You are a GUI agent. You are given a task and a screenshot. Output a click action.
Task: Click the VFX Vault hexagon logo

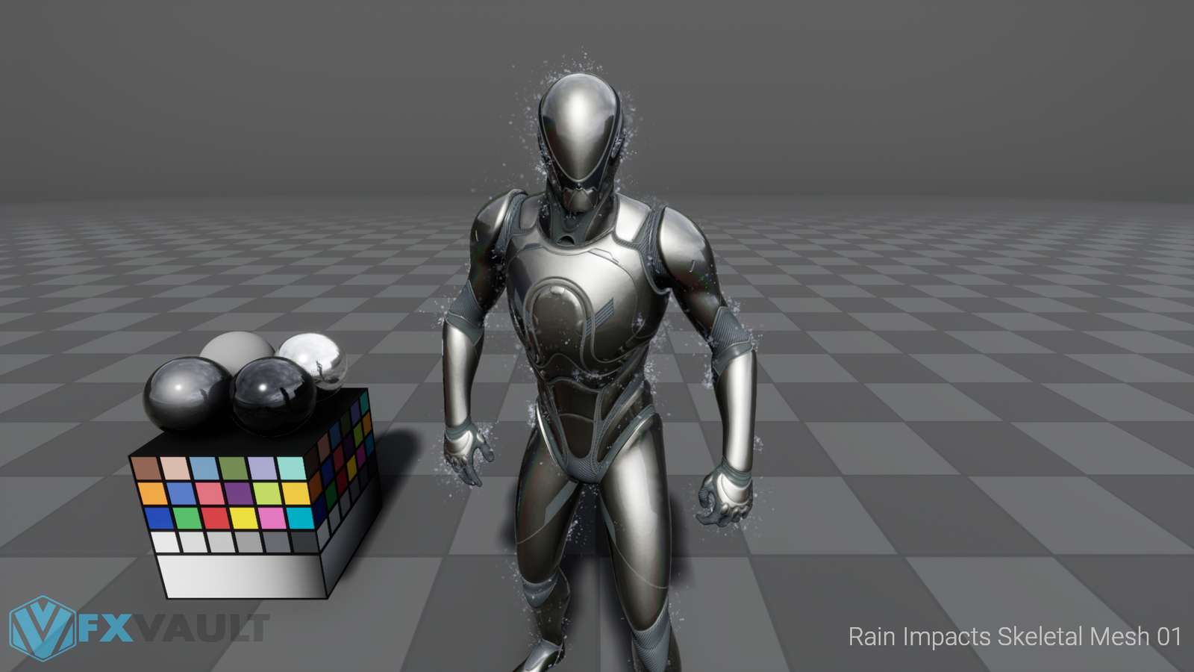42,629
